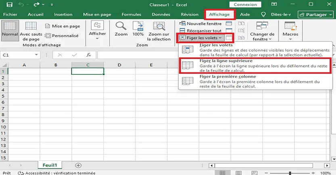Click the Feuil1 sheet tab
This screenshot has width=336, height=175.
[50, 165]
